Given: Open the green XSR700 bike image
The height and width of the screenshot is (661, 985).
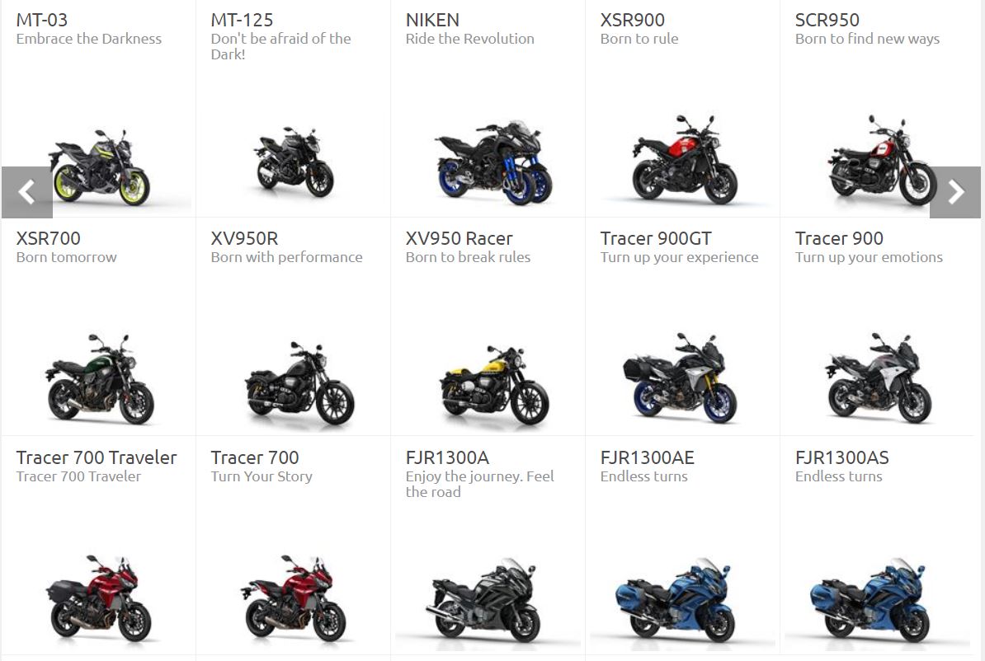Looking at the screenshot, I should pos(99,379).
